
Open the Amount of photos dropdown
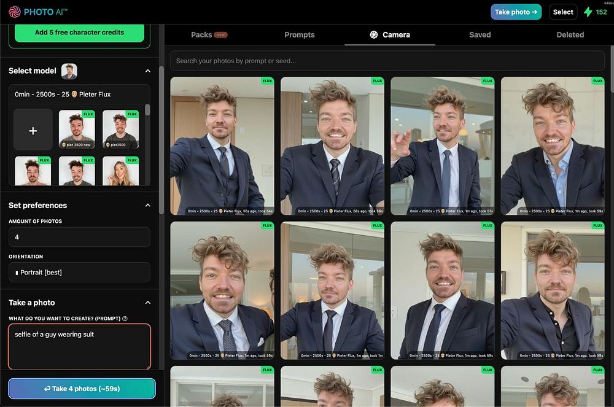(79, 237)
